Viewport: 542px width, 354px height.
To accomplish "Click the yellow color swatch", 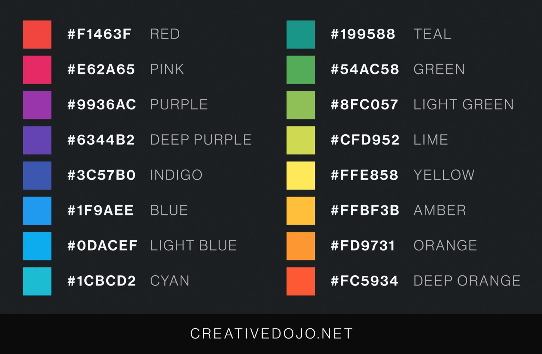I will click(301, 176).
